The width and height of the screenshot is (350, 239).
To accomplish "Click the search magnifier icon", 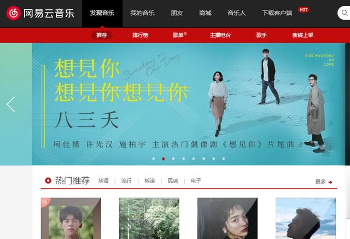I will pyautogui.click(x=345, y=13).
